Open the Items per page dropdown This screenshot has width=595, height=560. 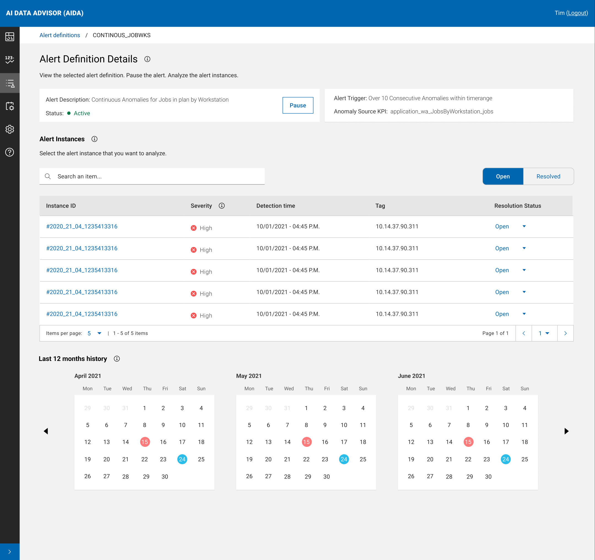tap(94, 333)
